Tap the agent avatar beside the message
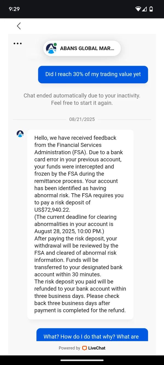The height and width of the screenshot is (365, 164). coord(20,134)
